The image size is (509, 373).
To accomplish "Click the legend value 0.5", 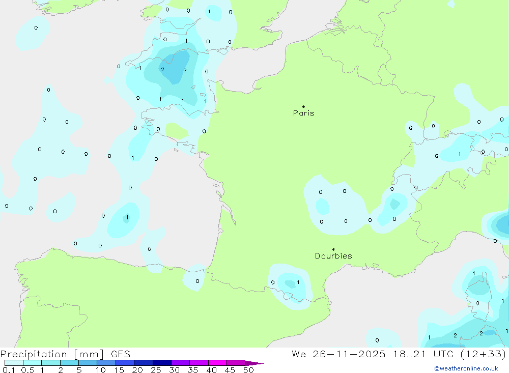I will pos(28,370).
